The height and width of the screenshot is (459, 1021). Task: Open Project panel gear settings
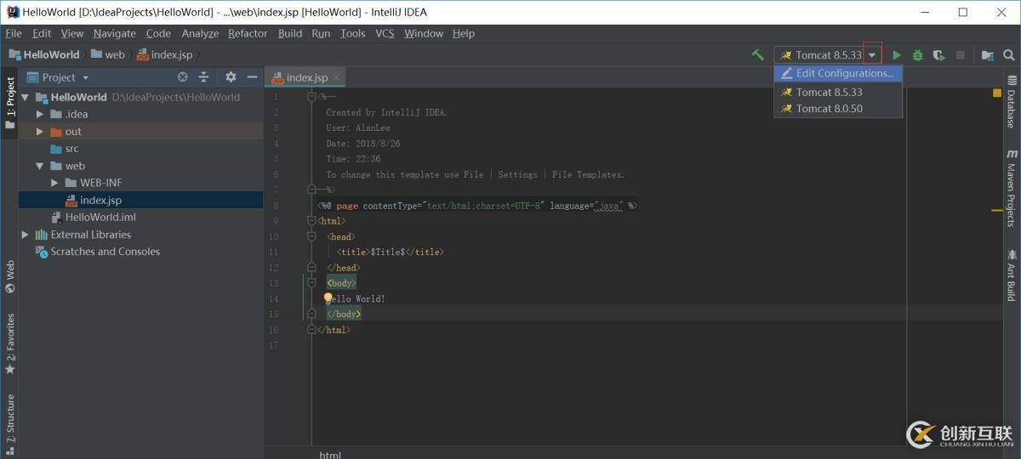(x=231, y=76)
